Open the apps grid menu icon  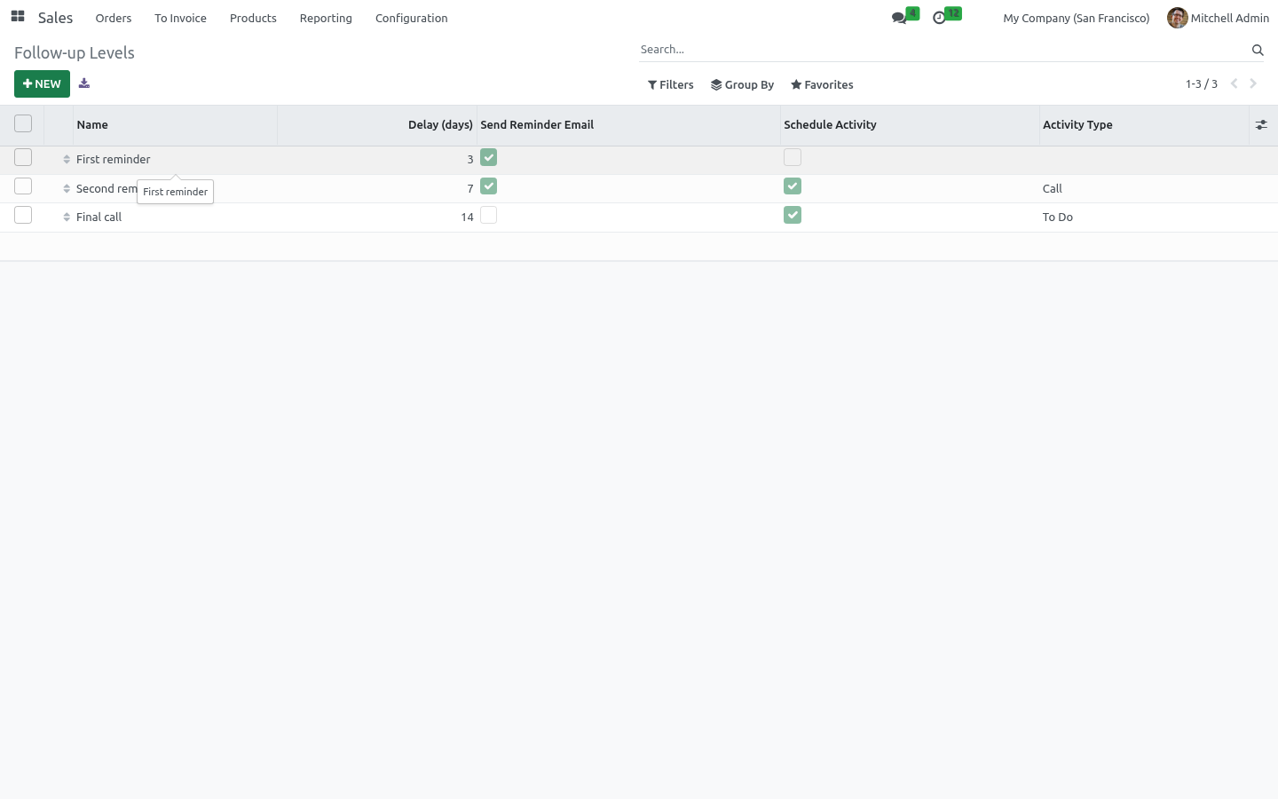18,17
